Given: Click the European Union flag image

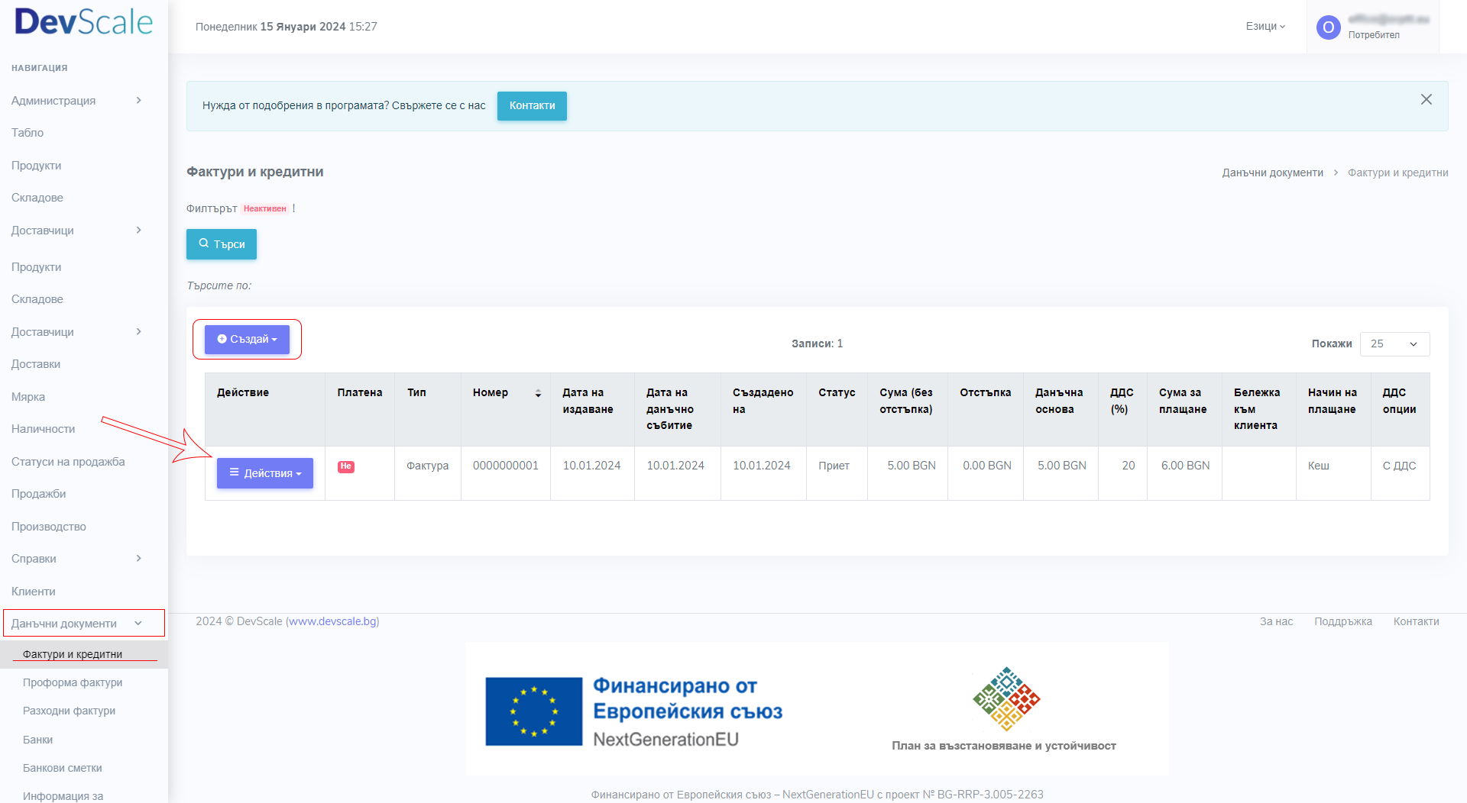Looking at the screenshot, I should click(x=534, y=711).
